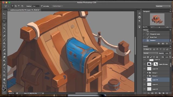173x97 pixels.
Task: Create new group folder icon
Action: (160, 93)
